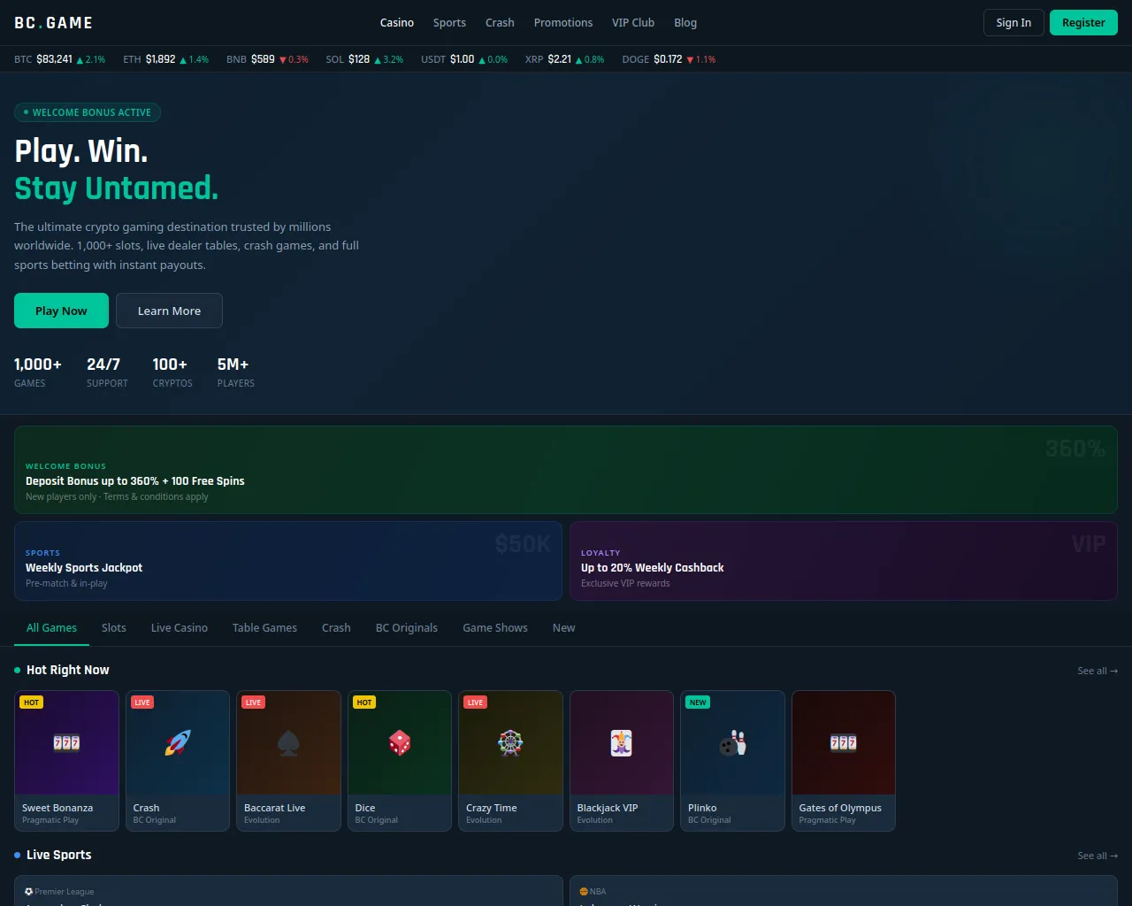Open the Plinko bowling icon
Screen dimensions: 1132x906
(732, 742)
